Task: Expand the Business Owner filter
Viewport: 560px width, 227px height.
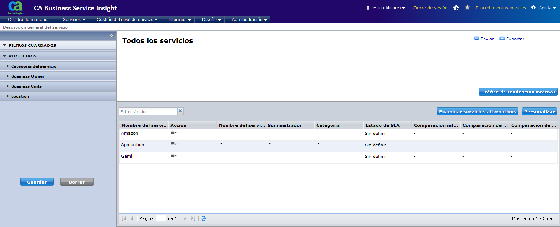Action: click(x=8, y=76)
